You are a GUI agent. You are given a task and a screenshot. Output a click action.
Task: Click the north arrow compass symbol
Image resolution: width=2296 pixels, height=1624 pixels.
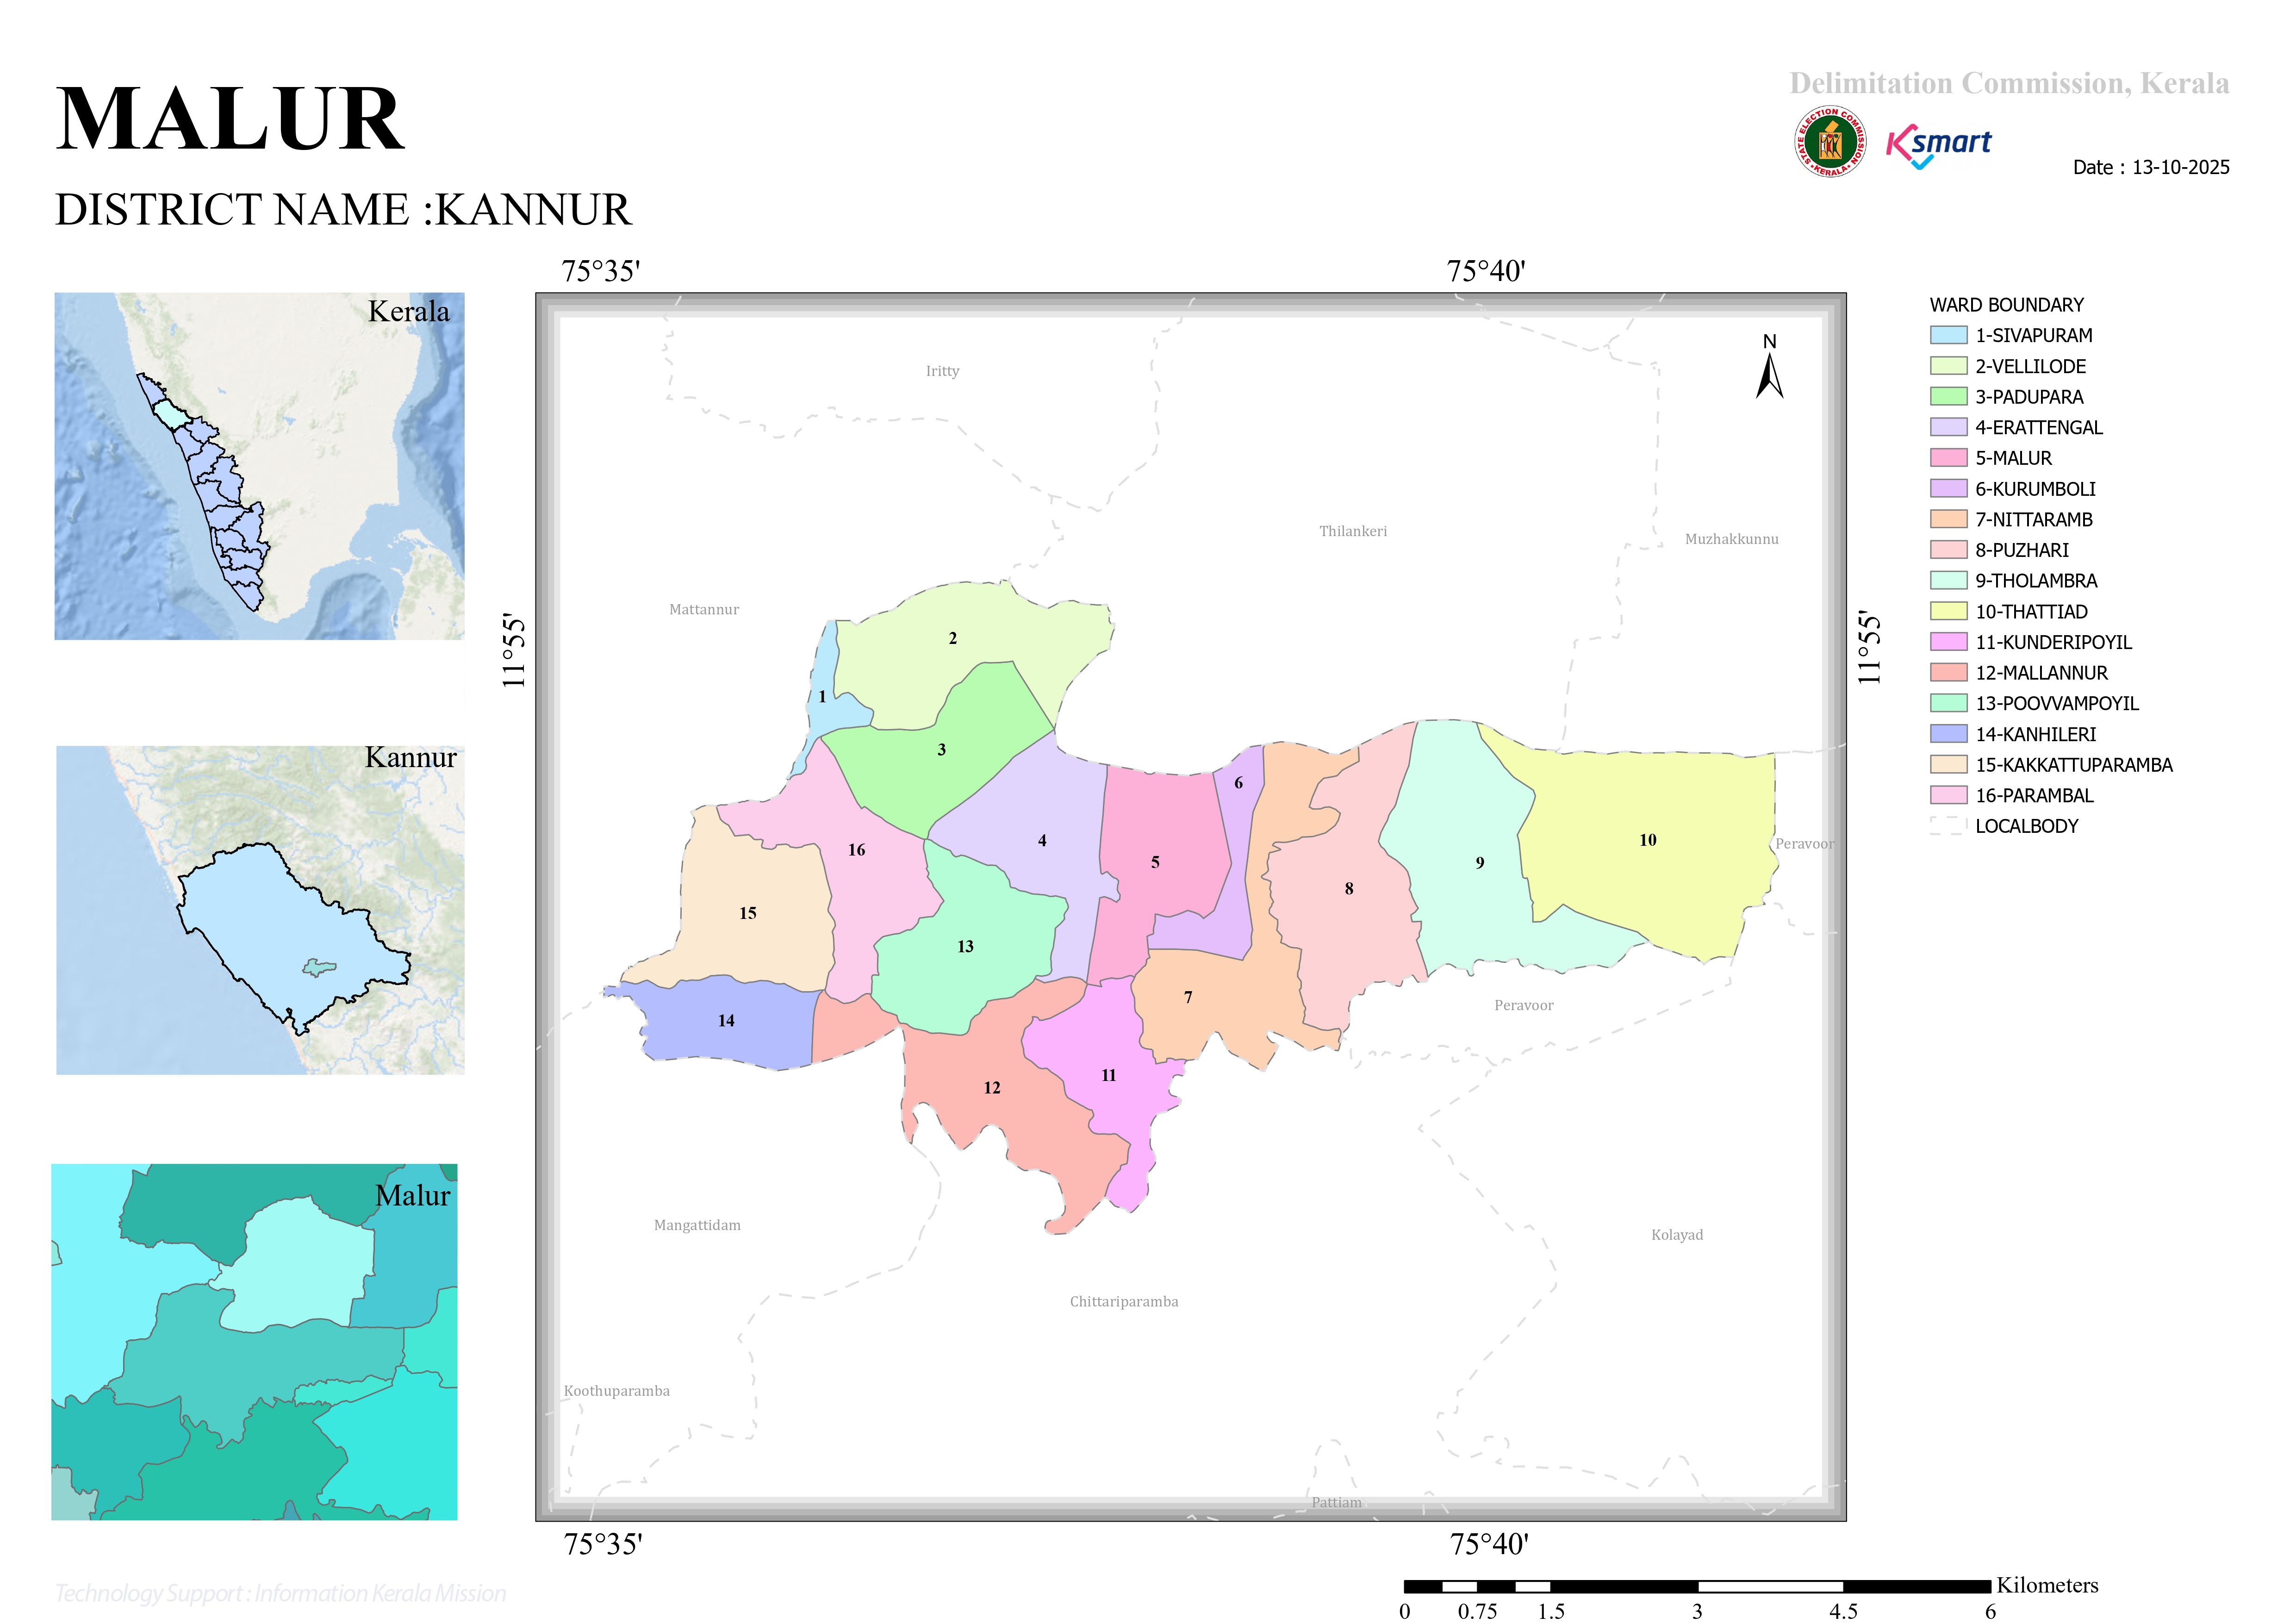coord(1769,367)
